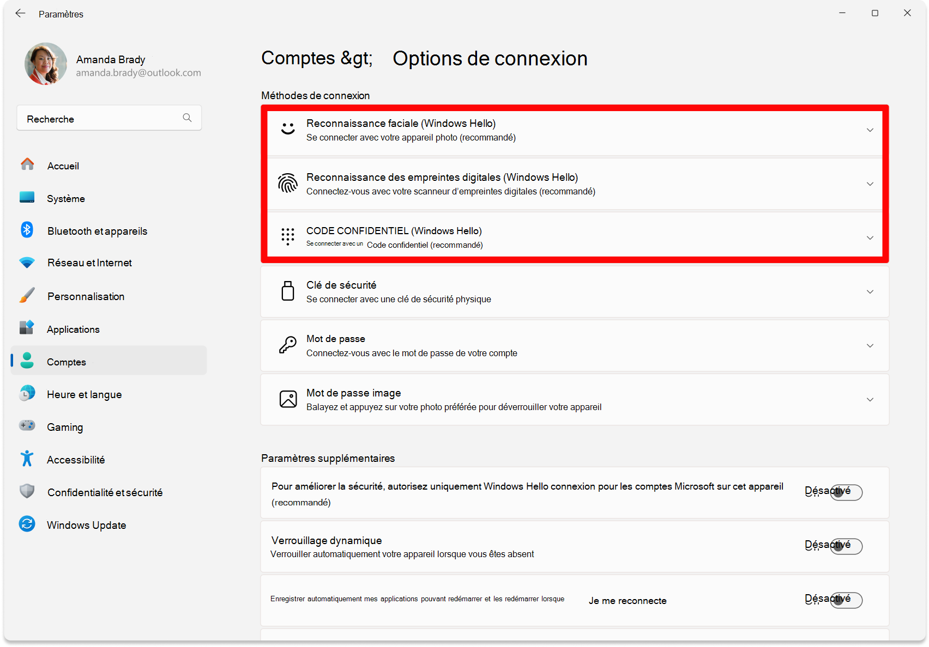Click the Comptes person icon

[x=27, y=361]
